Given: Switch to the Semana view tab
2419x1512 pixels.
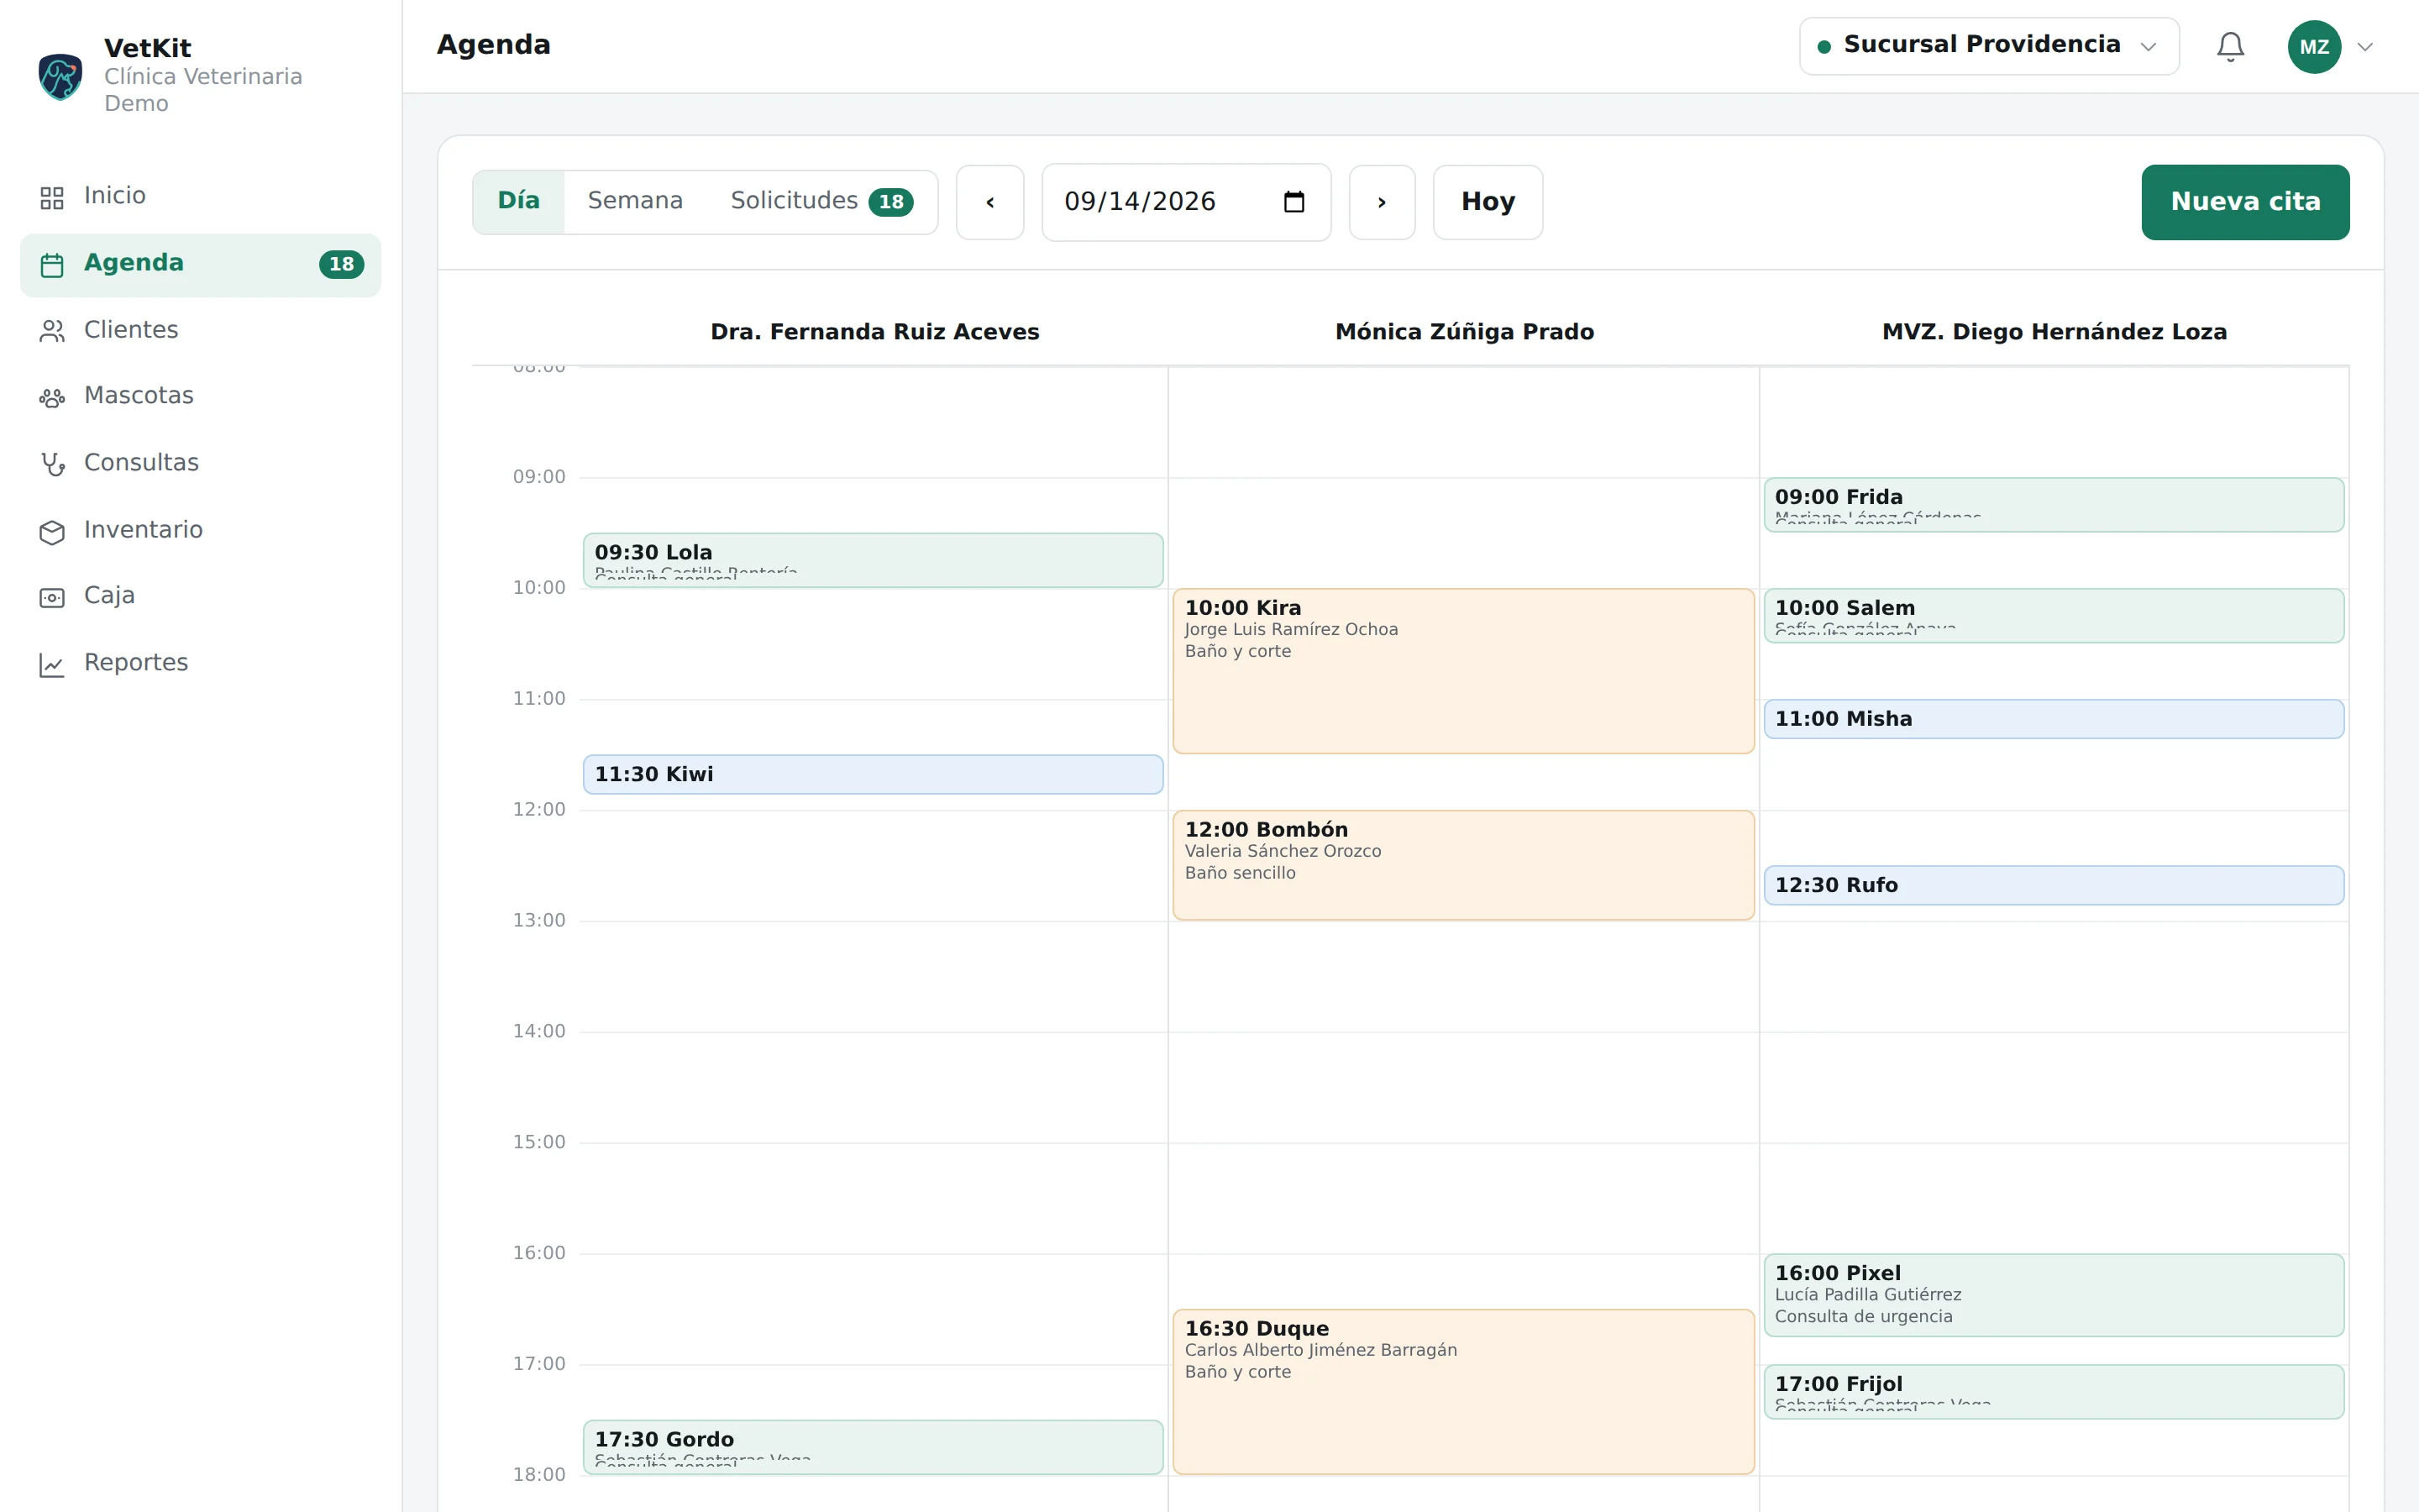Looking at the screenshot, I should point(635,201).
